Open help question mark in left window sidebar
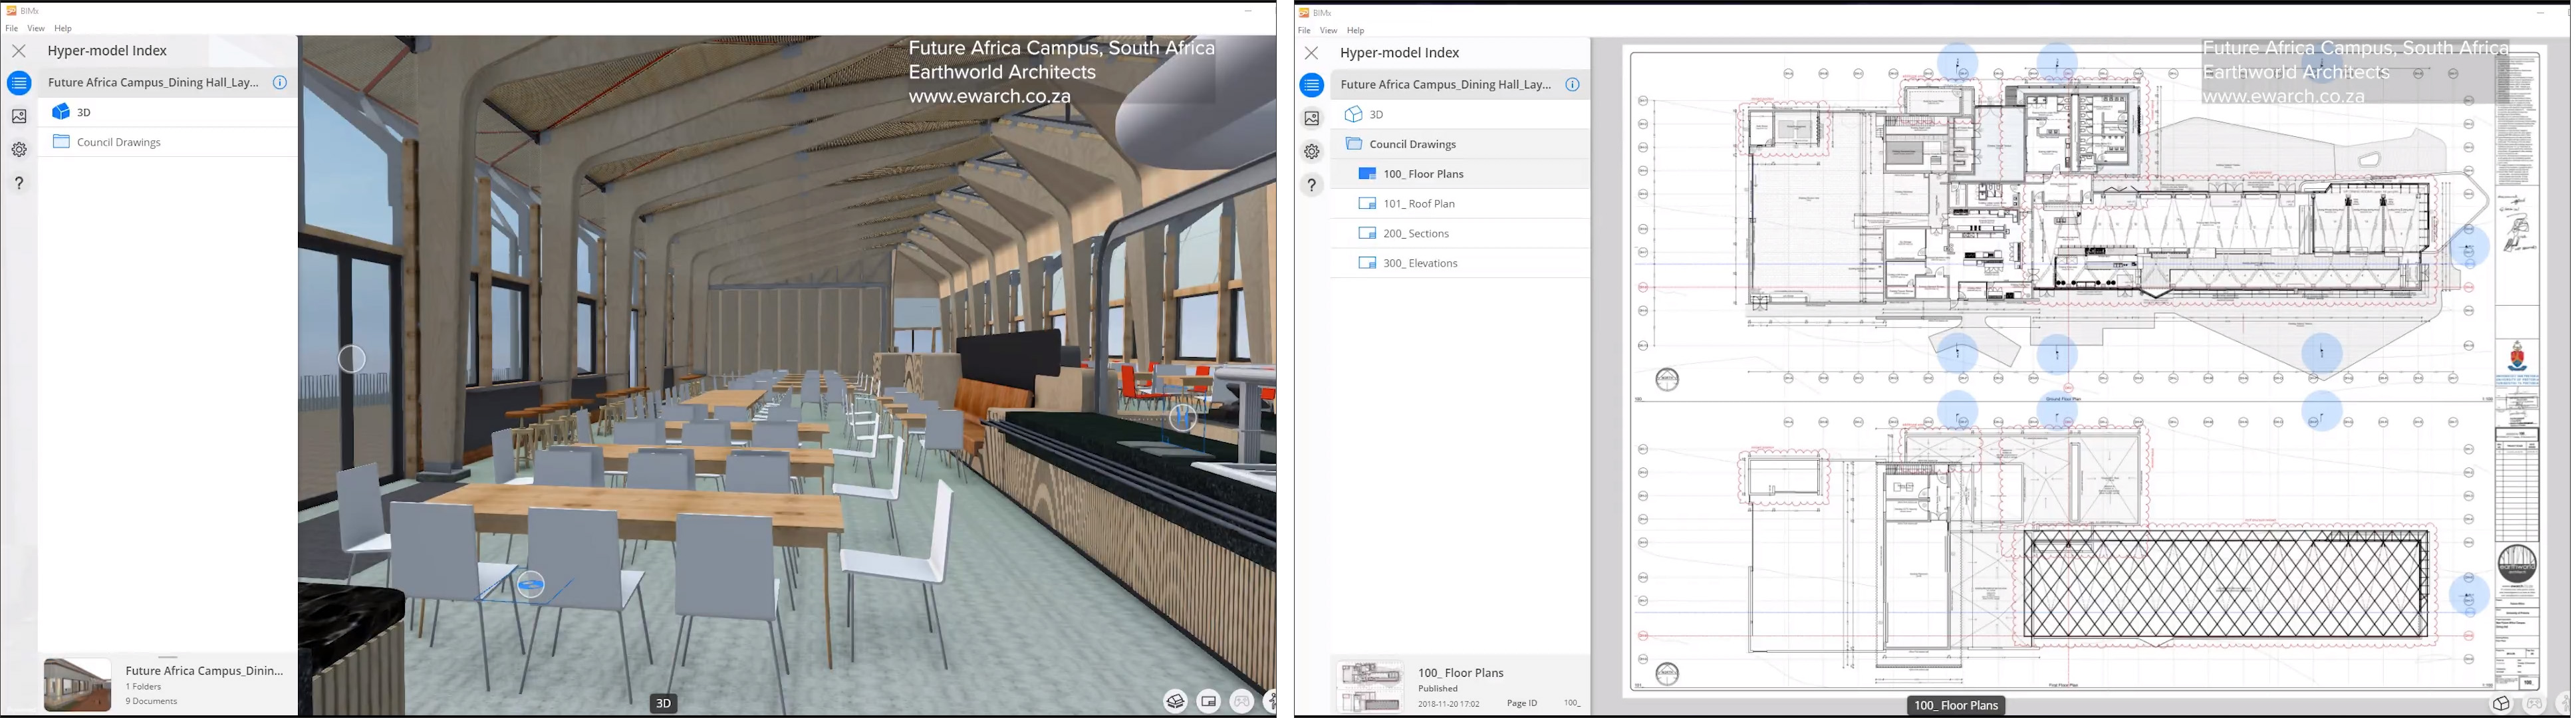 coord(19,183)
